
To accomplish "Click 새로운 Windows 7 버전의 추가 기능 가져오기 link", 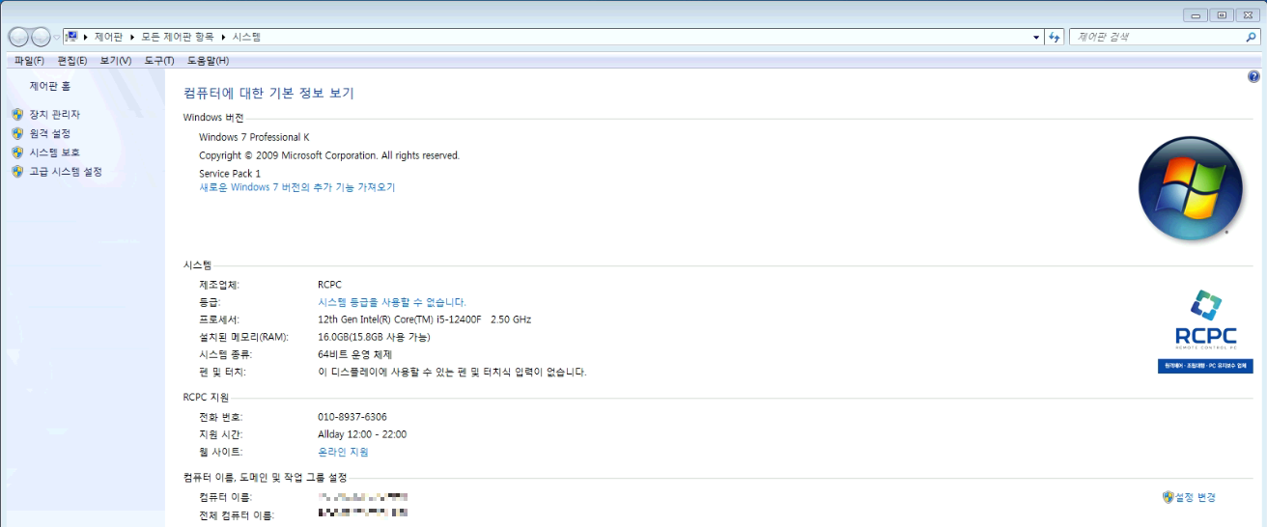I will (296, 187).
